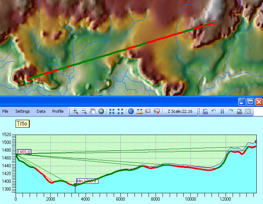Image resolution: width=263 pixels, height=204 pixels.
Task: Click the Title label on the graph
Action: tap(22, 124)
